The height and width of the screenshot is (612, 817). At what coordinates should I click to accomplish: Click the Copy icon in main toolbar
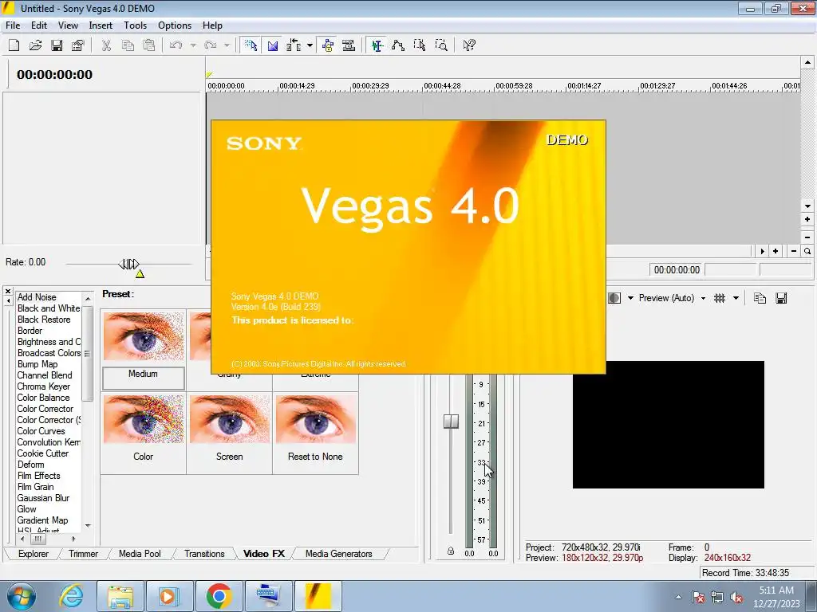point(128,45)
